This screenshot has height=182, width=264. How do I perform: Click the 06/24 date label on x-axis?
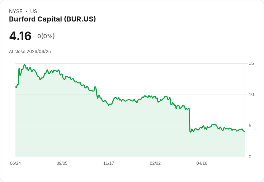click(x=15, y=163)
